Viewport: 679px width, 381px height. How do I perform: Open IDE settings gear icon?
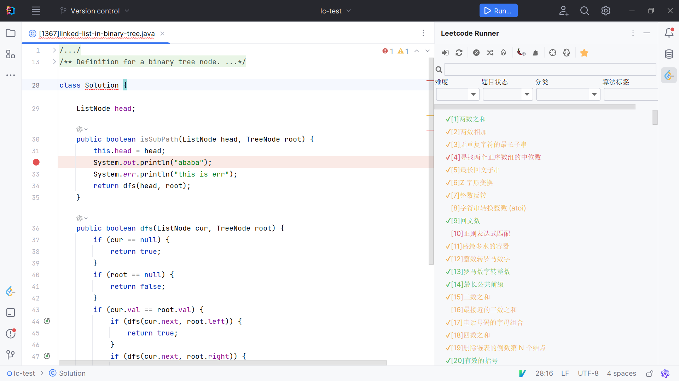click(x=606, y=11)
